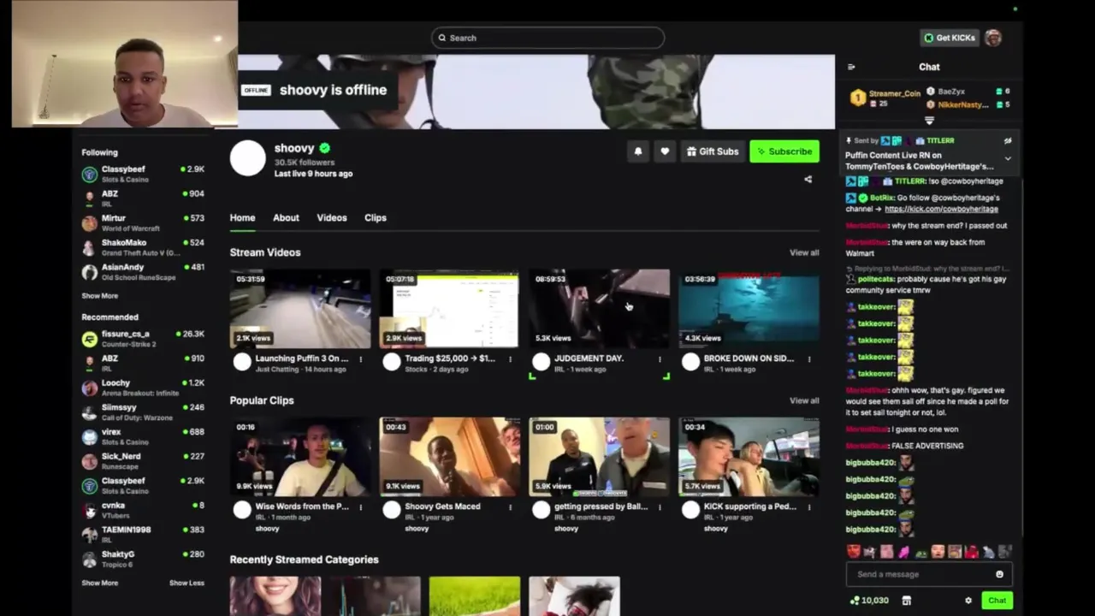The image size is (1095, 616).
Task: Click Show Less under Recommended list
Action: tap(186, 583)
